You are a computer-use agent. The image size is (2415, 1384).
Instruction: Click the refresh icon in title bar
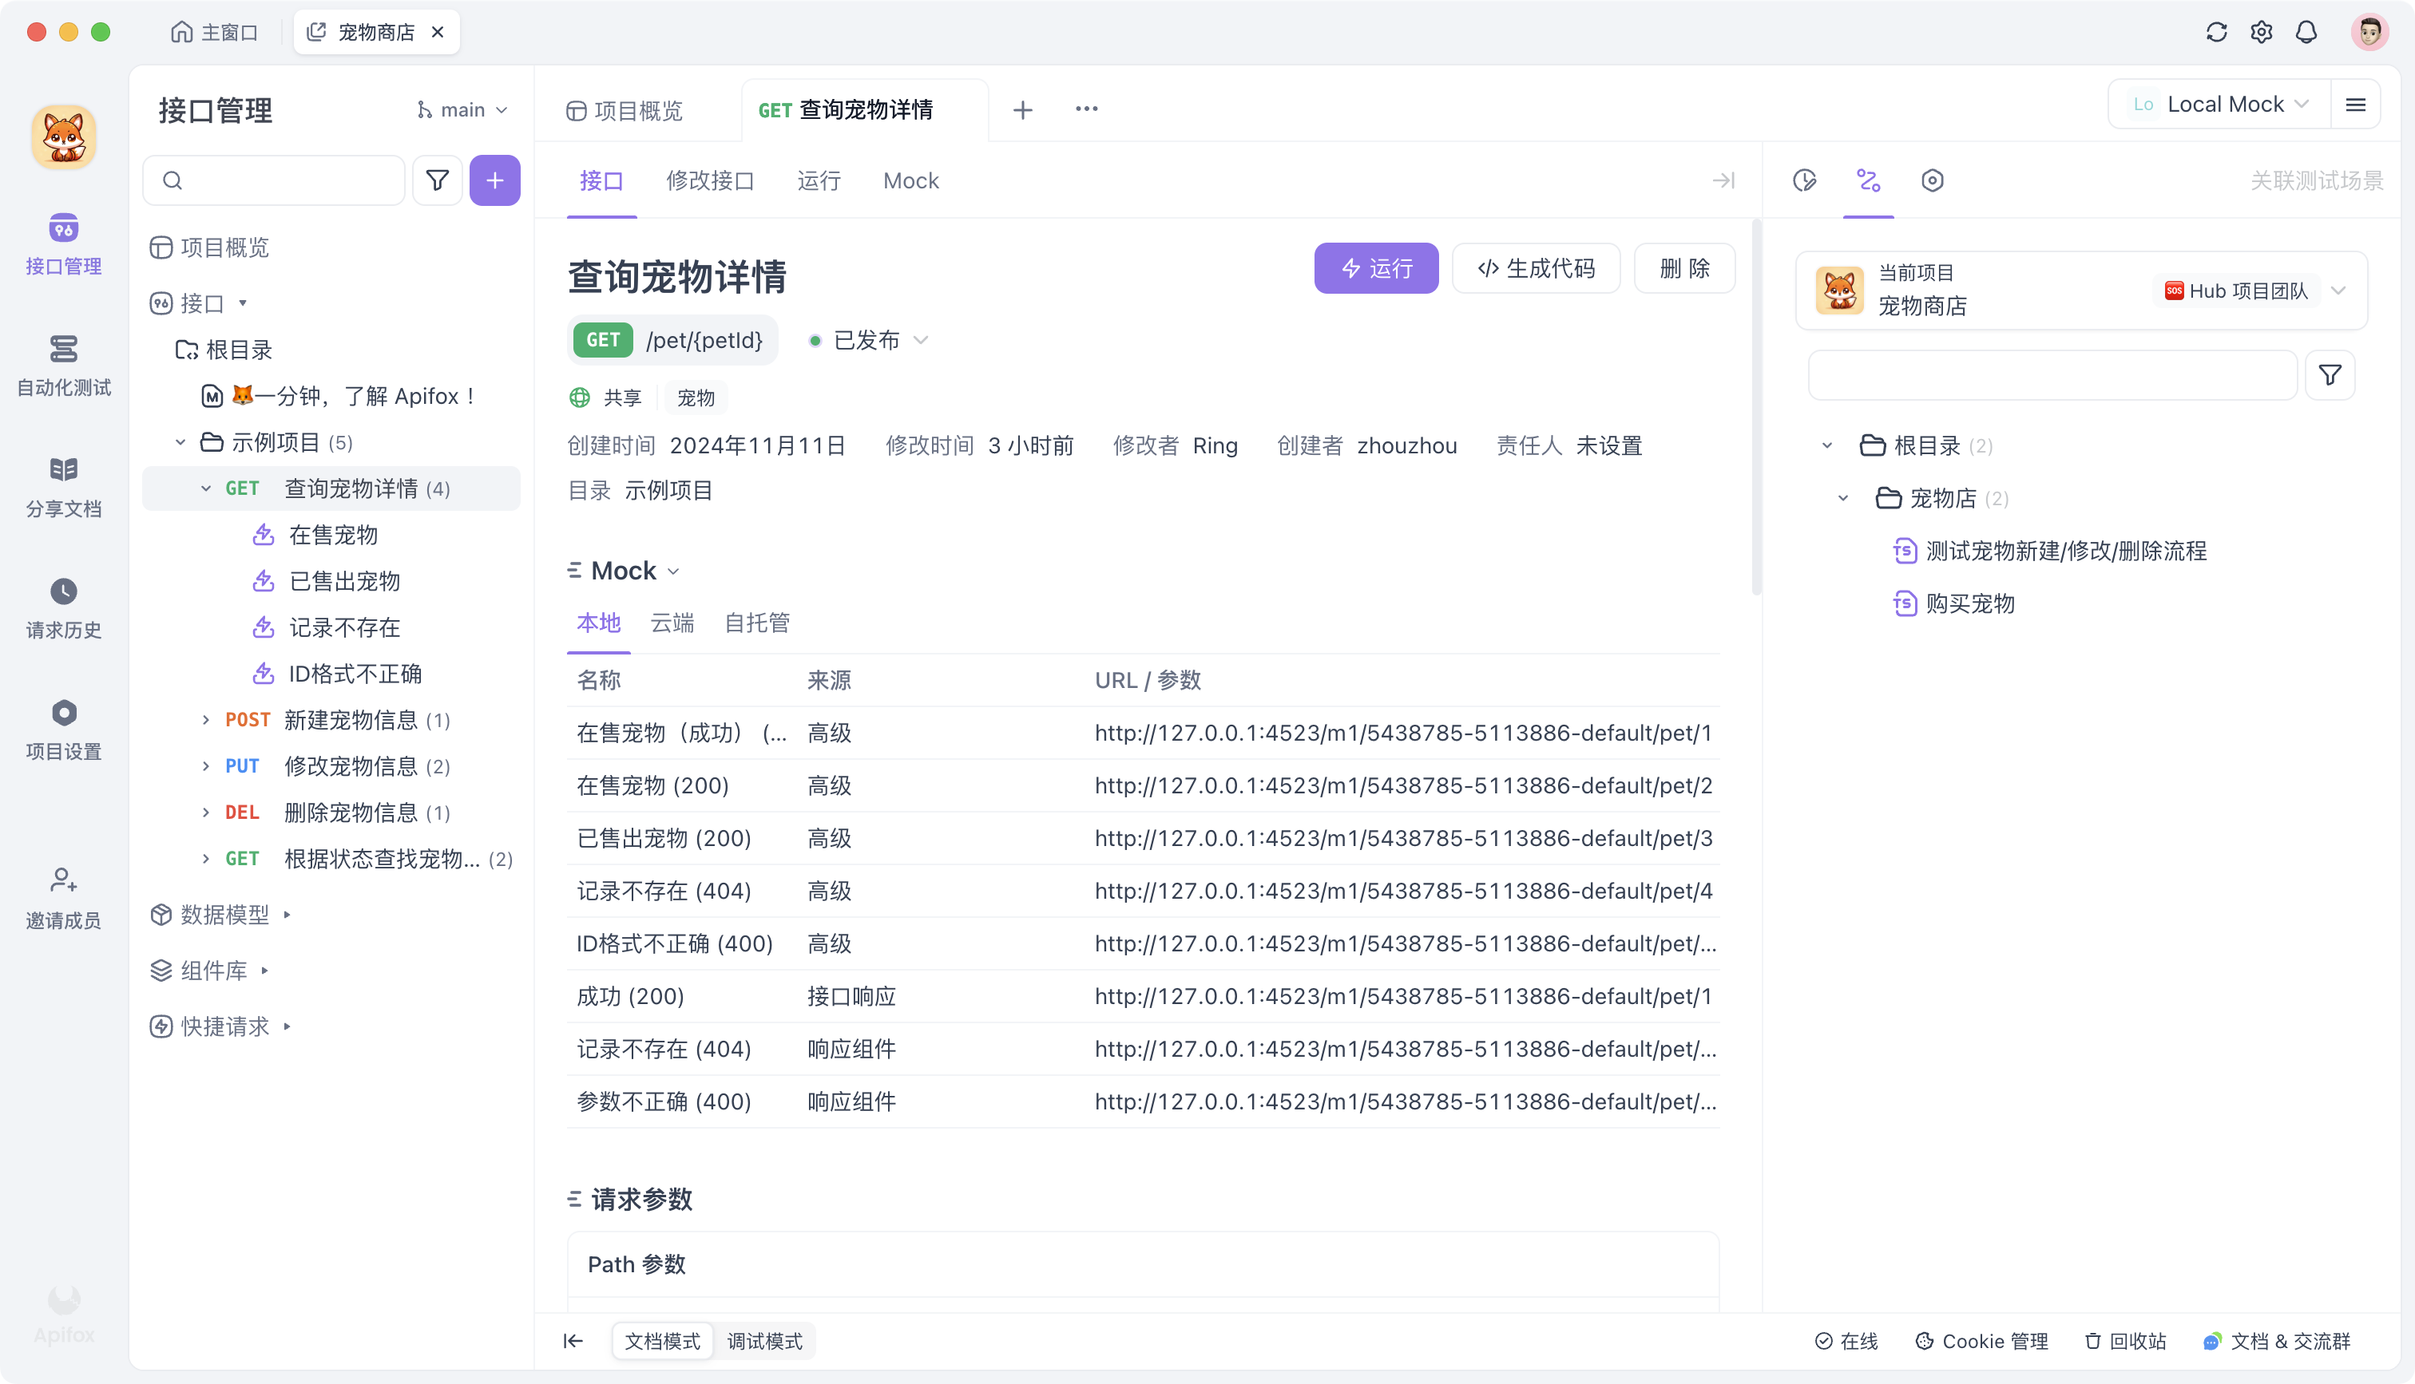tap(2216, 32)
